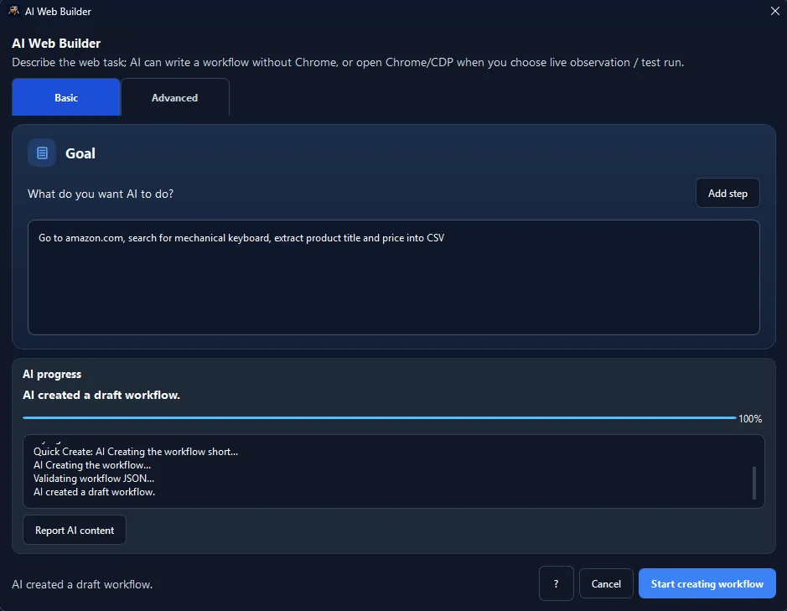Switch to the Basic tab
787x611 pixels.
point(66,97)
